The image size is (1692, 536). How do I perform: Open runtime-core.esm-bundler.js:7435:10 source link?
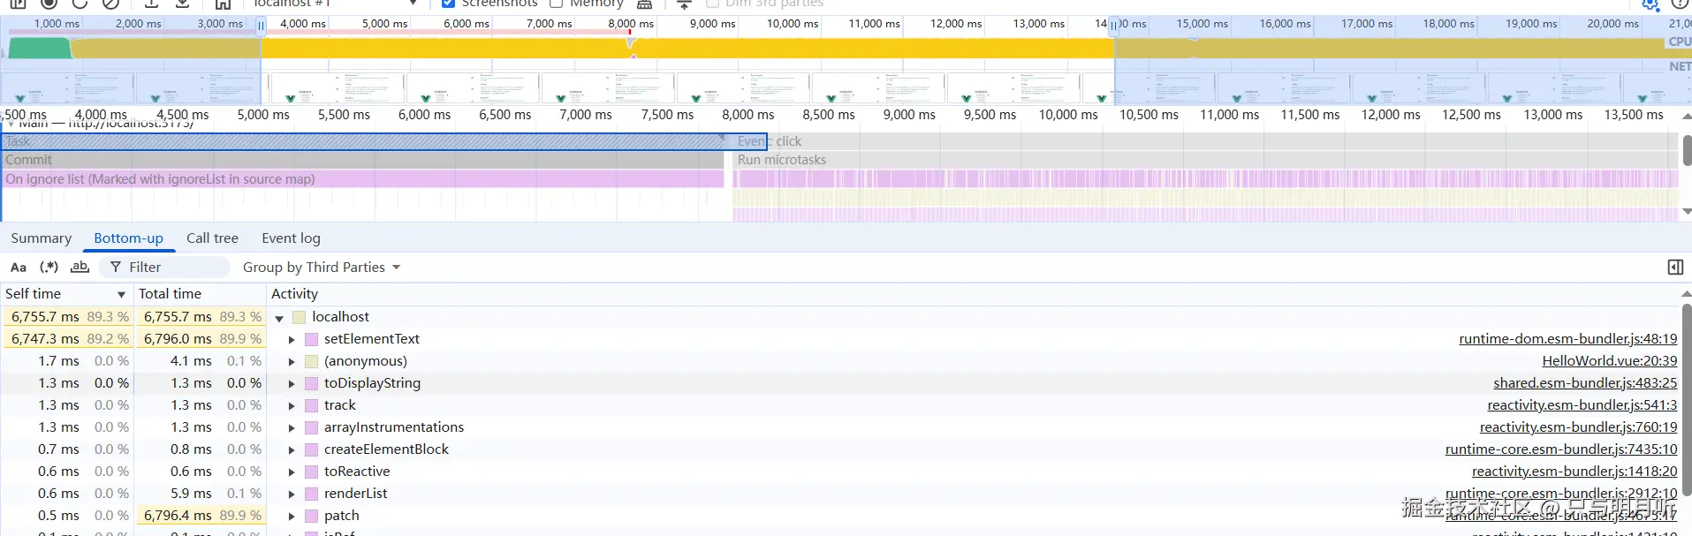pyautogui.click(x=1560, y=449)
